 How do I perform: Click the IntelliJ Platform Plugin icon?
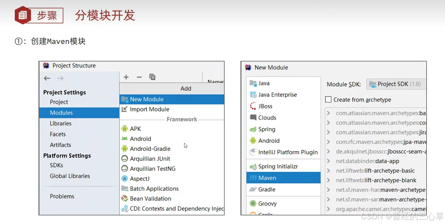[x=253, y=152]
